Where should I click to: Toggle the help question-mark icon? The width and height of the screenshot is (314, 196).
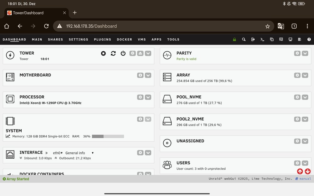click(x=309, y=40)
